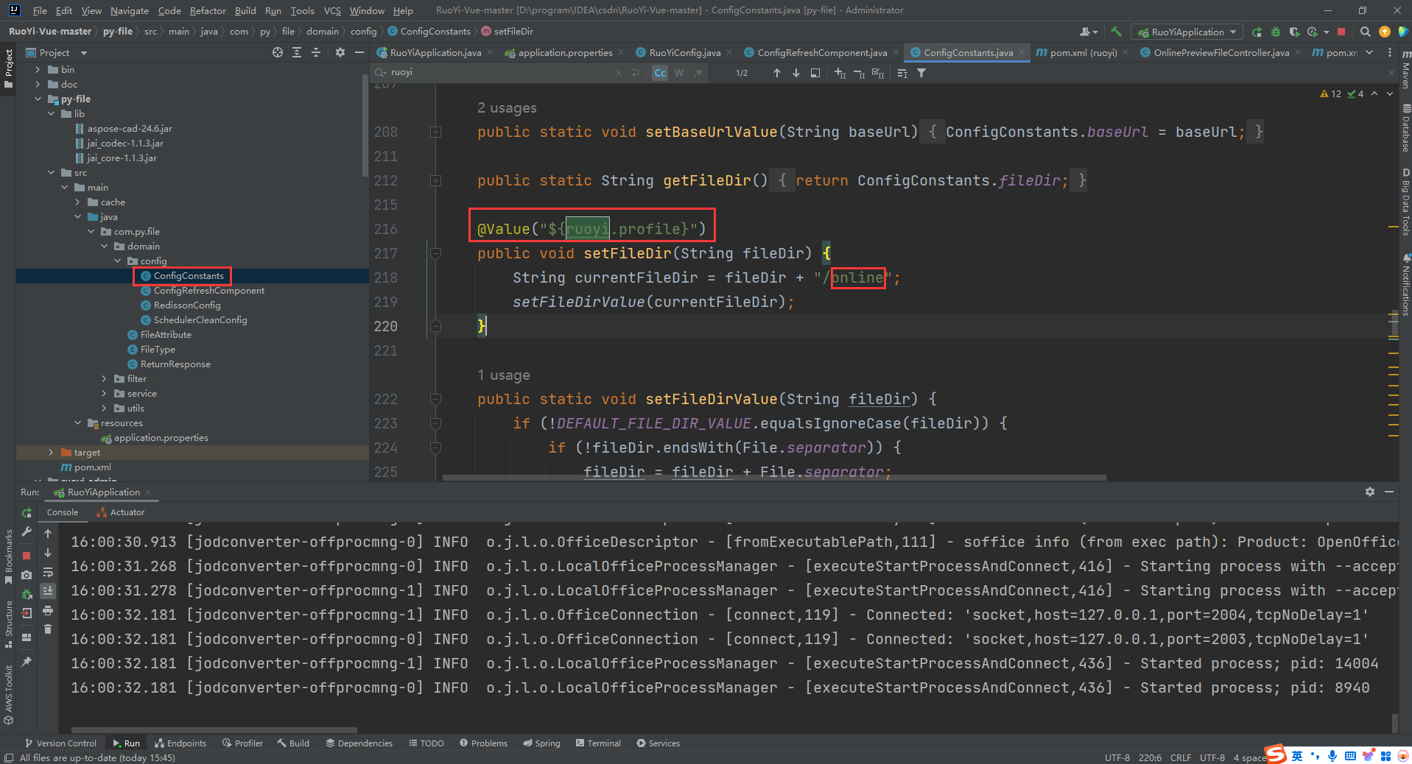Add selection for next occurrence icon
The image size is (1412, 764).
point(840,73)
